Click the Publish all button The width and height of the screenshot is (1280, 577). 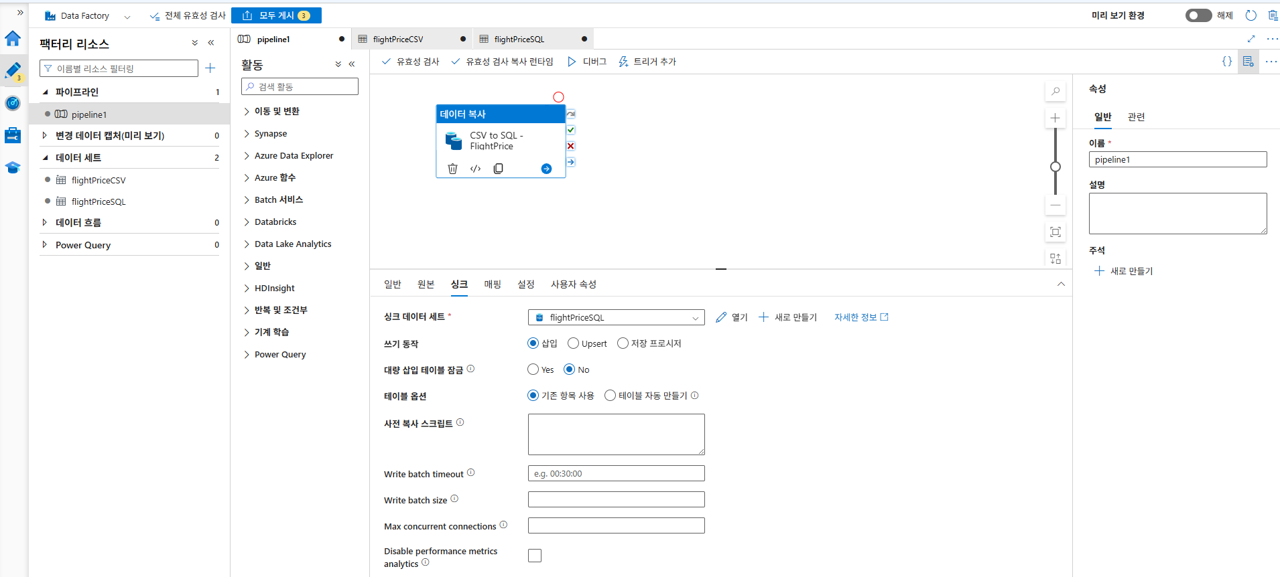(276, 15)
